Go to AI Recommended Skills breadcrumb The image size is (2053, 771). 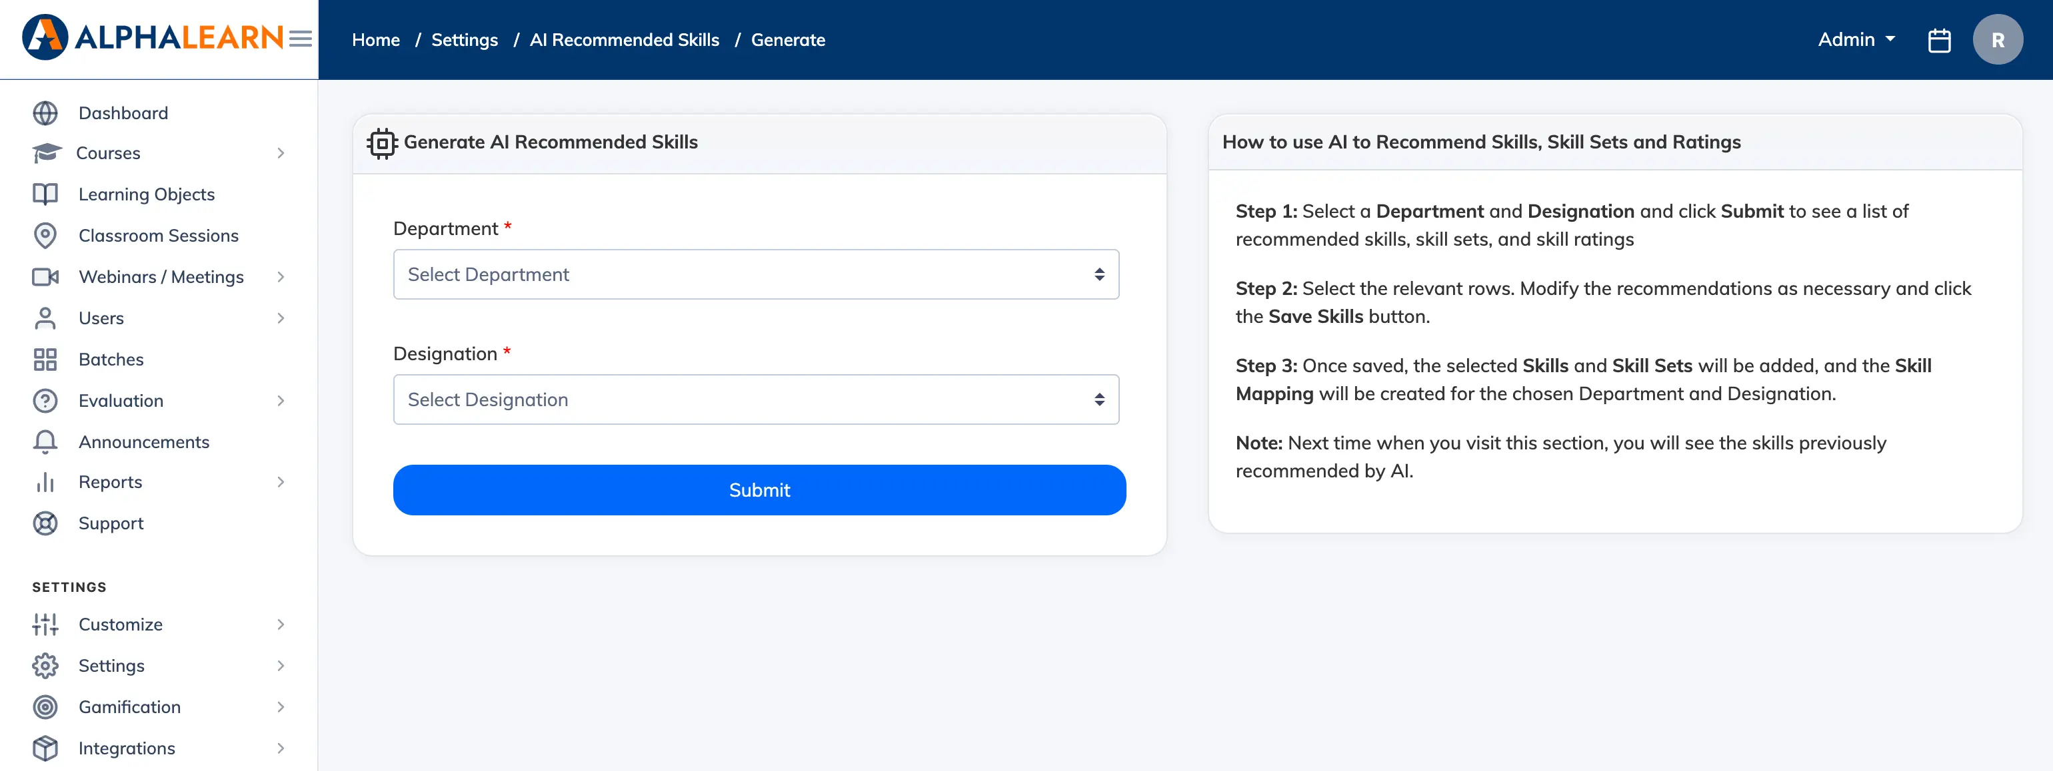pyautogui.click(x=624, y=40)
